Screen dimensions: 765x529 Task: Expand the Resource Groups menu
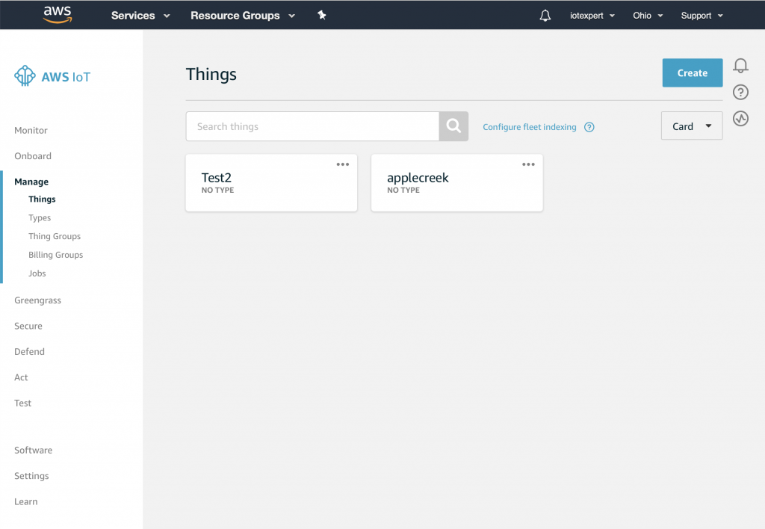pyautogui.click(x=243, y=16)
